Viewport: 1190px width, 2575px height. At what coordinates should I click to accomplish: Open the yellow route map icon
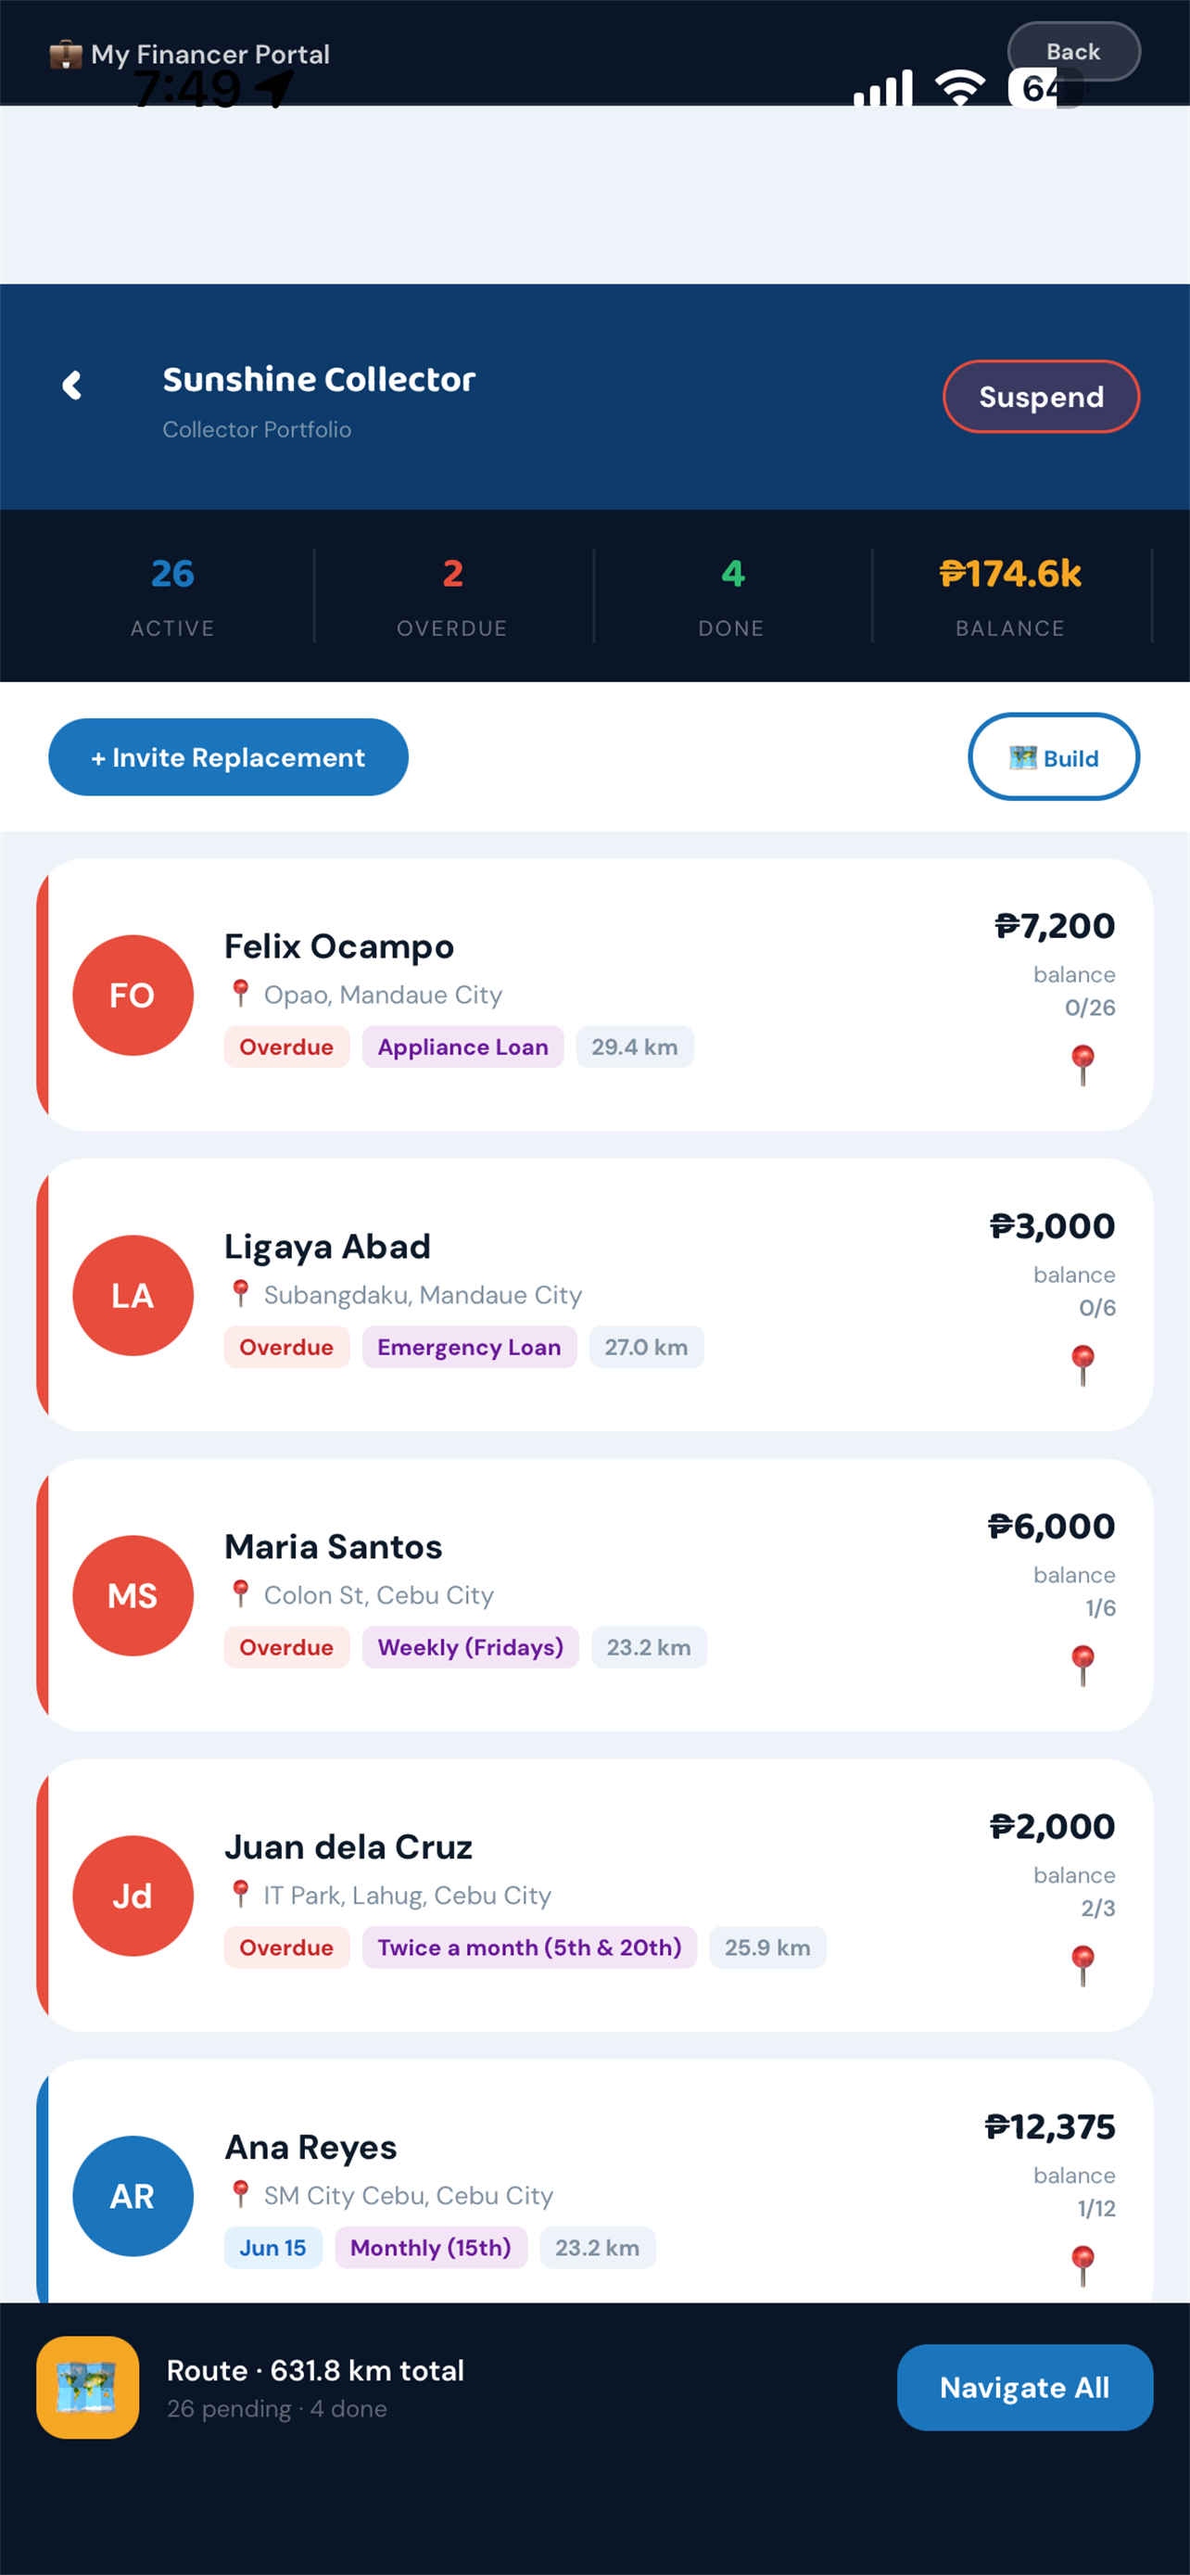point(88,2387)
